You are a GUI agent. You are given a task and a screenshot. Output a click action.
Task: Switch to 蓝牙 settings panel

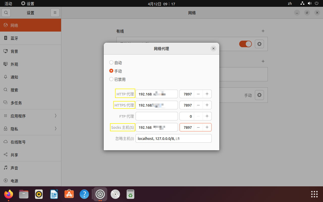coord(31,38)
